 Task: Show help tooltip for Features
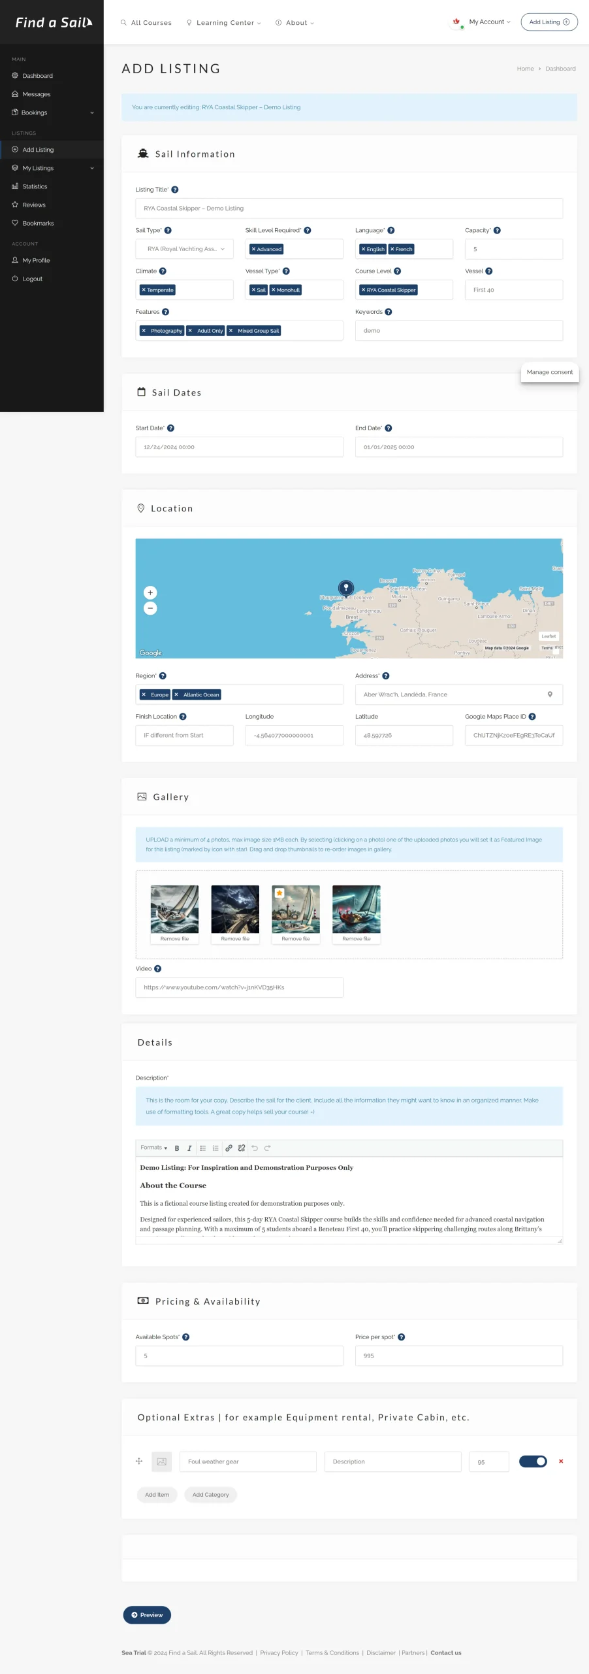point(165,312)
